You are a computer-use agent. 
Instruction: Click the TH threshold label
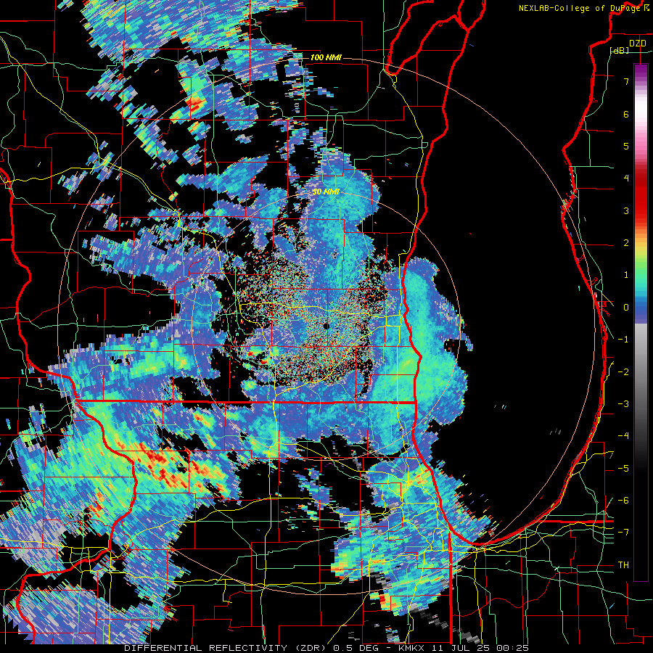(x=623, y=565)
